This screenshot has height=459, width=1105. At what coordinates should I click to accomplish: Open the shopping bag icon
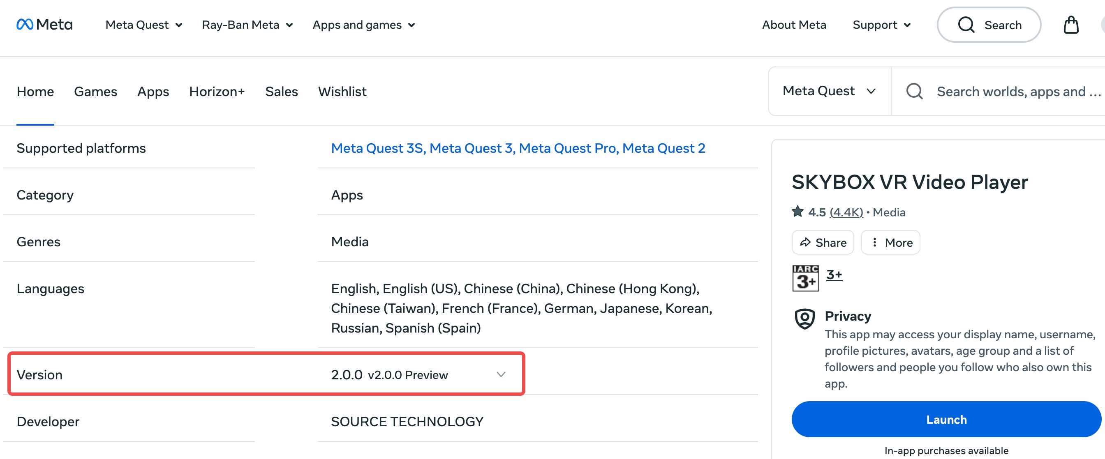[x=1071, y=25]
